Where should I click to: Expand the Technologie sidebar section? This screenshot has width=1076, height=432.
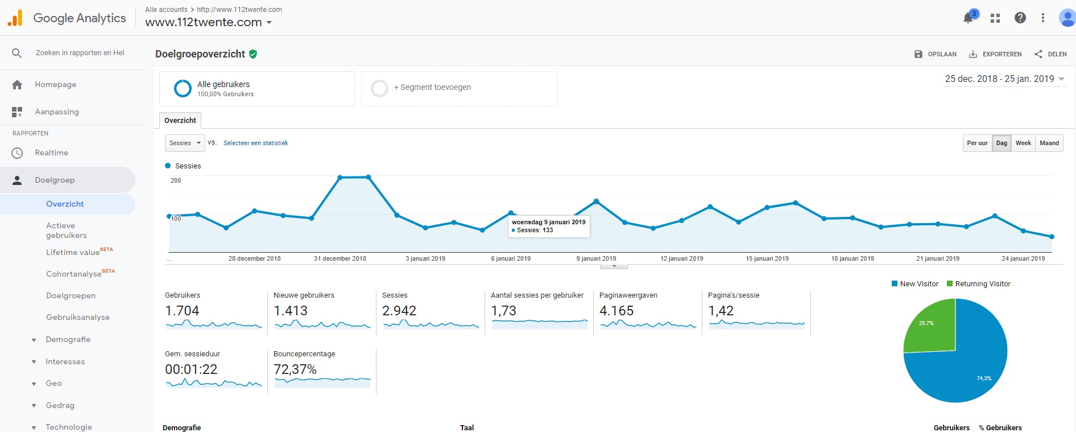[x=34, y=427]
